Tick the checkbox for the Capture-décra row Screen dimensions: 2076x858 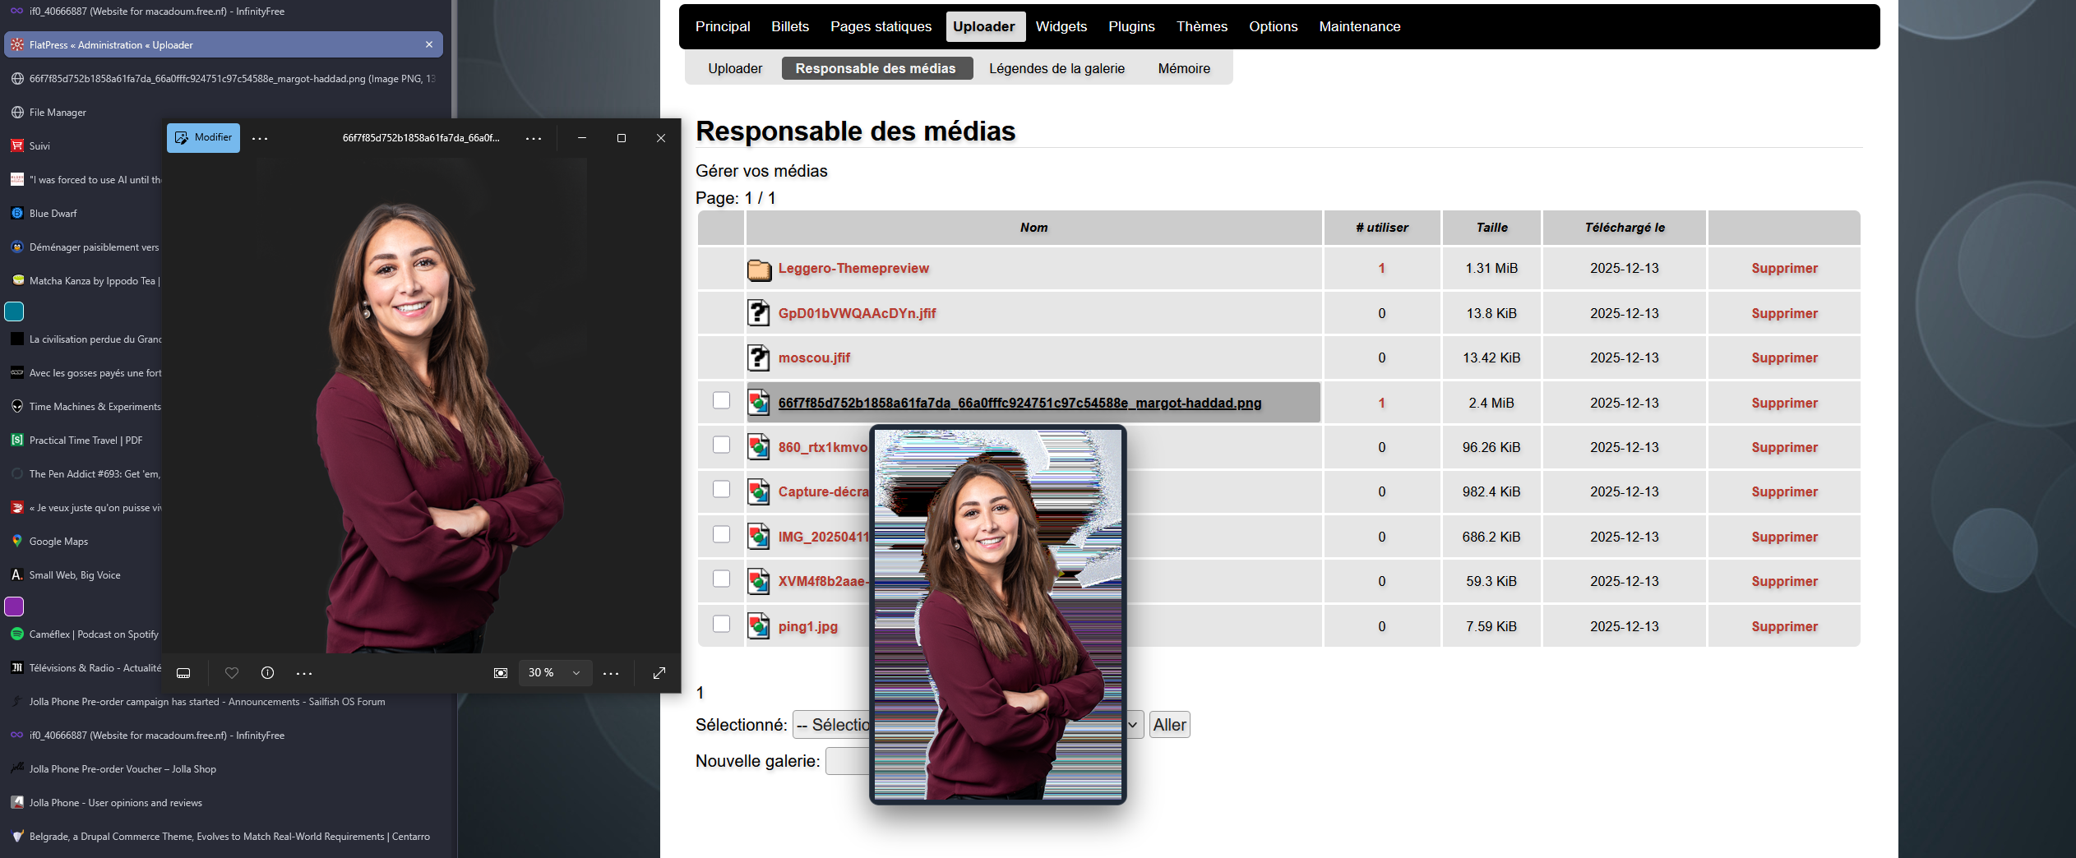[721, 489]
